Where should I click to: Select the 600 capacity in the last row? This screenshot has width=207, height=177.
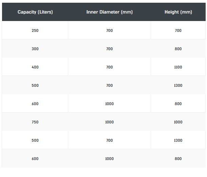pyautogui.click(x=35, y=159)
